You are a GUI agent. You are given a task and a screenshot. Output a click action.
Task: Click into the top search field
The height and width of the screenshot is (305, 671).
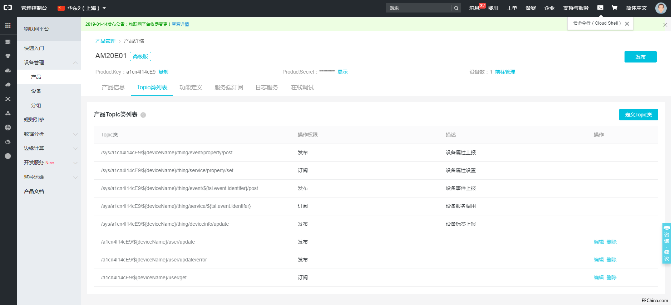point(419,8)
